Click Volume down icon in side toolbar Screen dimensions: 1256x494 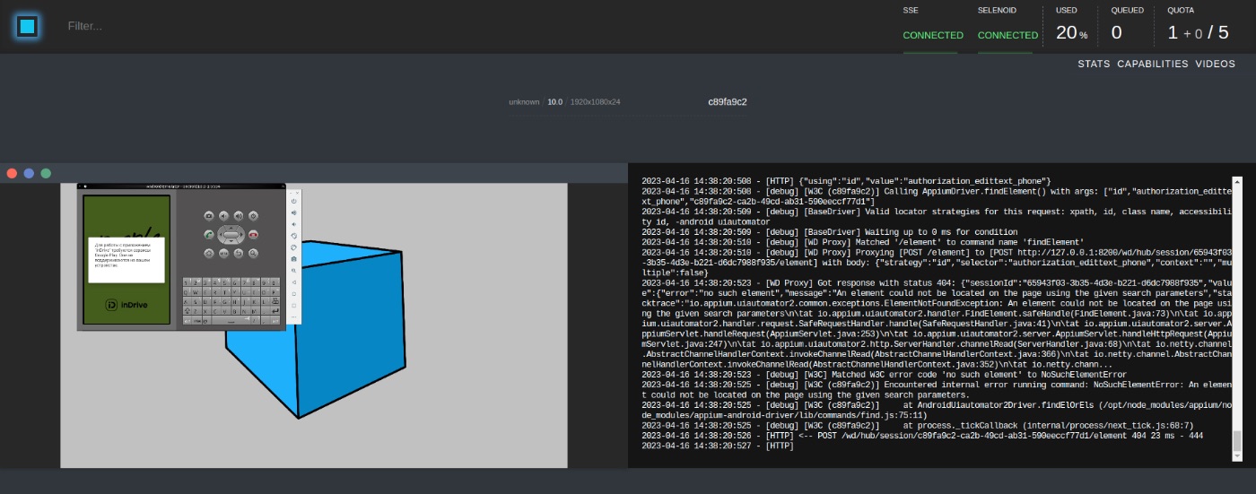pyautogui.click(x=294, y=224)
